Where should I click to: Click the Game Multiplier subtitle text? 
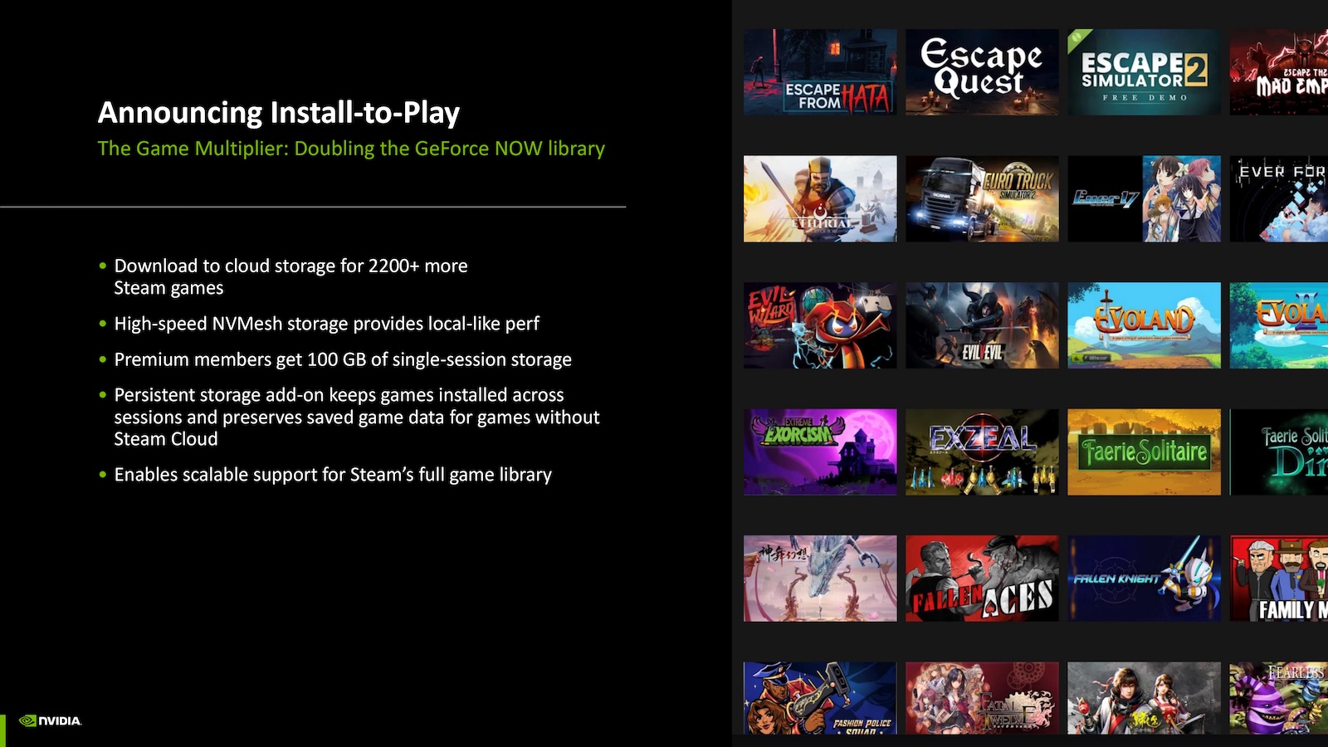coord(352,149)
